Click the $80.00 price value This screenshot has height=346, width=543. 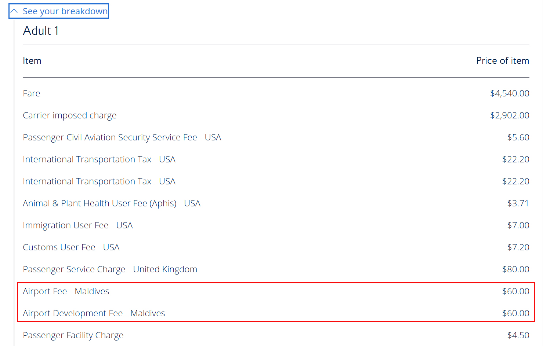(516, 269)
